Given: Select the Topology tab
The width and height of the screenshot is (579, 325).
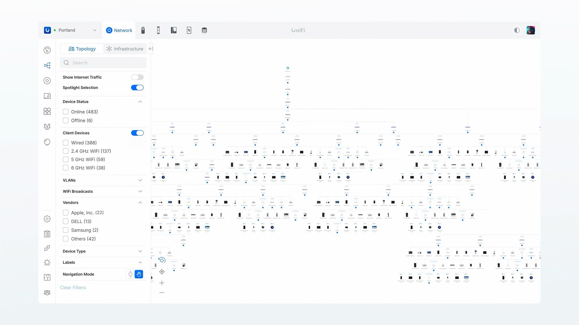Looking at the screenshot, I should (82, 49).
